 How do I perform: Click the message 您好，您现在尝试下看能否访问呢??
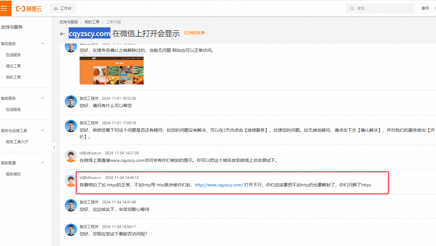coord(113,234)
